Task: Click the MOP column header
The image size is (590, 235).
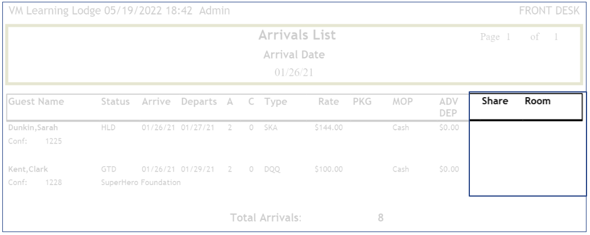Action: pyautogui.click(x=402, y=102)
